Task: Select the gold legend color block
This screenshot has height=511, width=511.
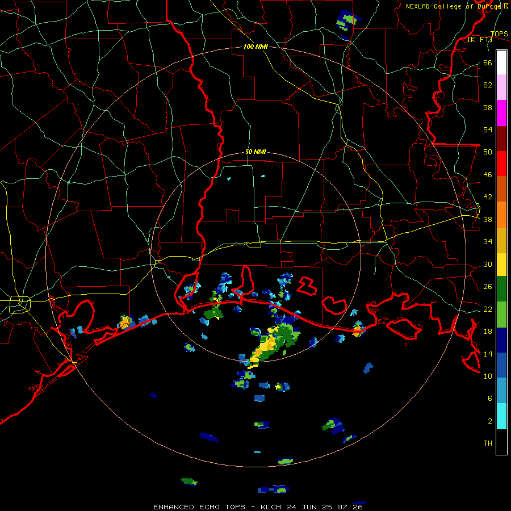Action: point(501,240)
